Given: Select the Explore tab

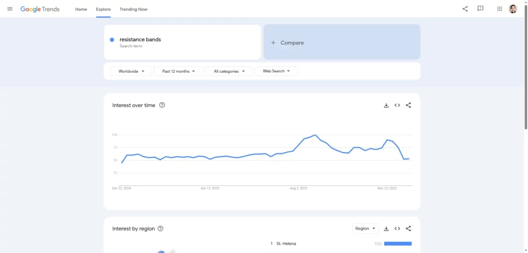Looking at the screenshot, I should [x=103, y=9].
